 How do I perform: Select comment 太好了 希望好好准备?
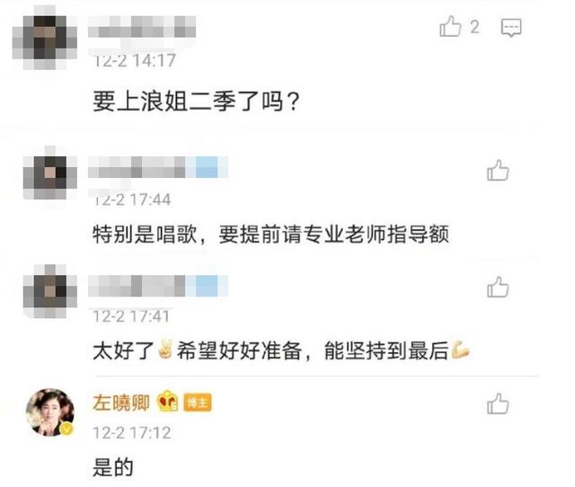[281, 350]
